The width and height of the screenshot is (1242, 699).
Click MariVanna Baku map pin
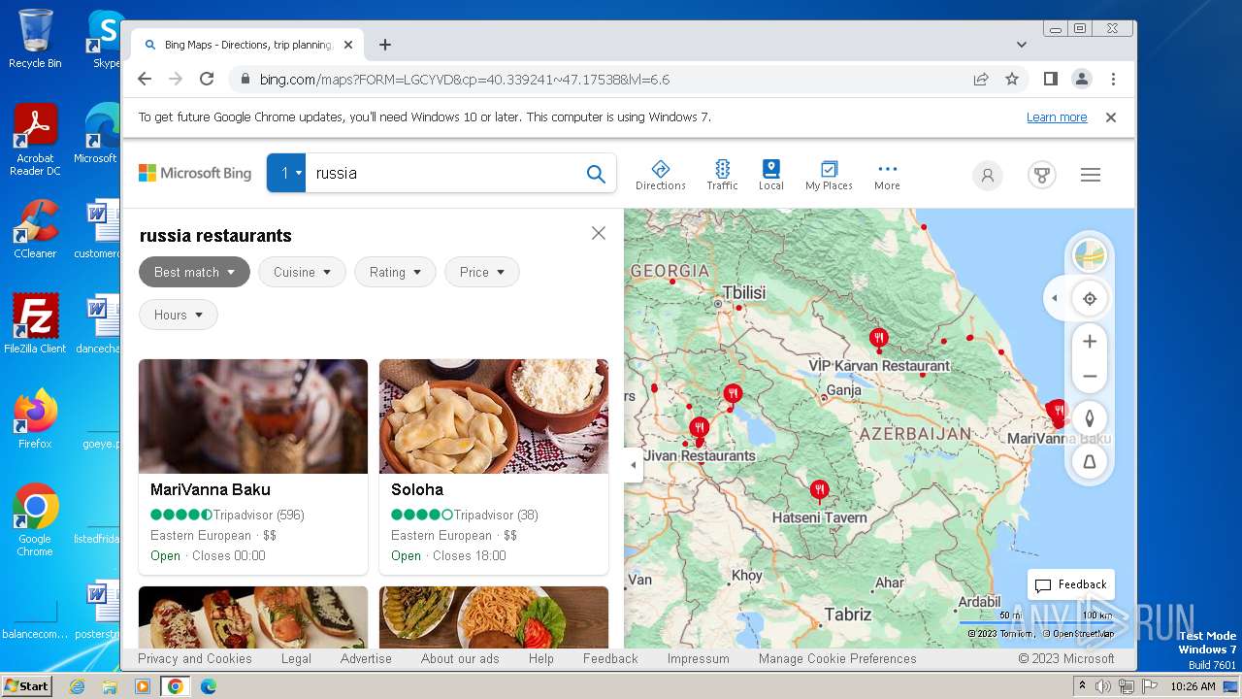click(x=1058, y=413)
